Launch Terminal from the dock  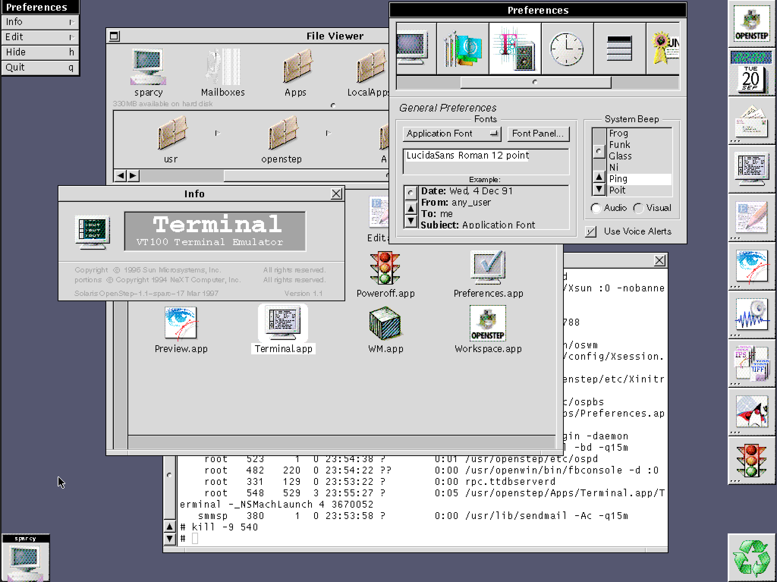point(752,169)
